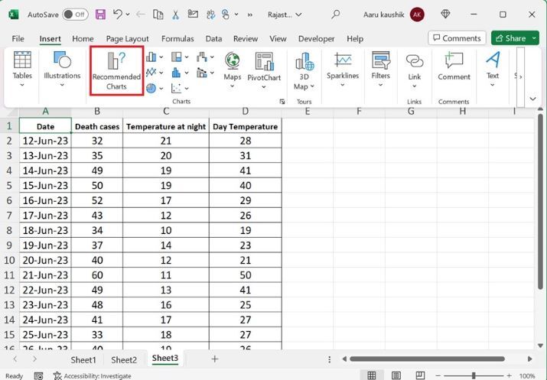Click the PivotChart icon

[x=264, y=62]
